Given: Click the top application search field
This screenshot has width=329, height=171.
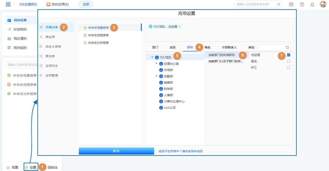Looking at the screenshot, I should [256, 4].
